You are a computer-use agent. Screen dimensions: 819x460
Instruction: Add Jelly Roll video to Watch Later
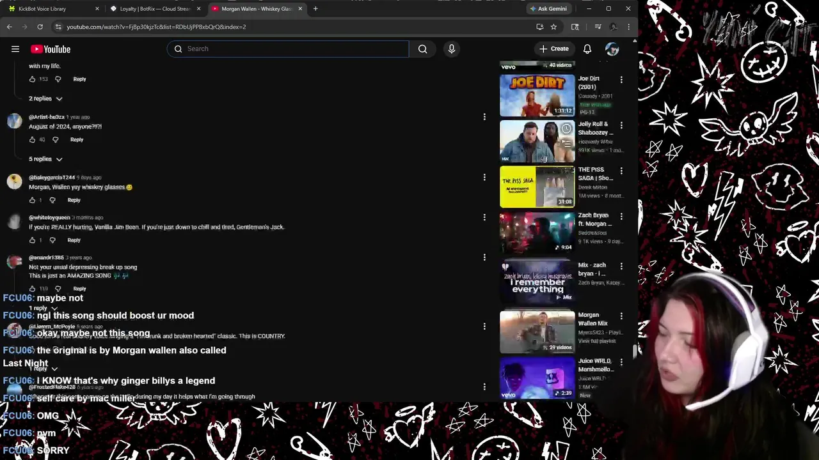(566, 130)
